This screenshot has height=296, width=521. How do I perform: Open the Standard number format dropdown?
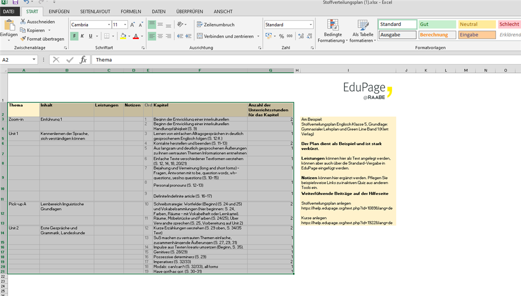[310, 24]
